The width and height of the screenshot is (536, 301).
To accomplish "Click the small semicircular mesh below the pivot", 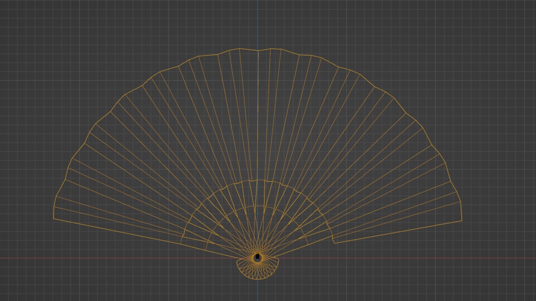I will coord(258,269).
